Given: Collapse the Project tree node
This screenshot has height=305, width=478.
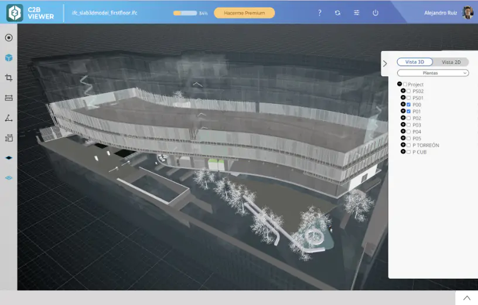Looking at the screenshot, I should click(400, 84).
